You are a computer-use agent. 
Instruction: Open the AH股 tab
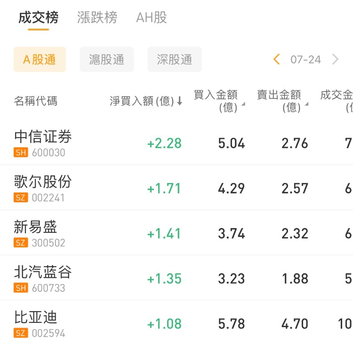152,18
